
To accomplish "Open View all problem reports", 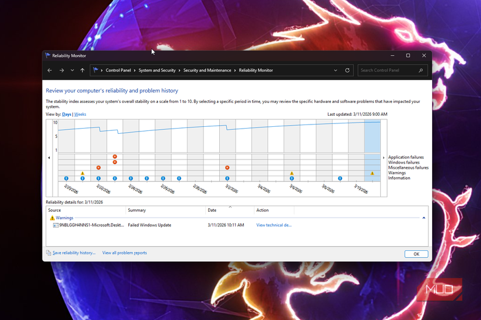I will tap(125, 253).
